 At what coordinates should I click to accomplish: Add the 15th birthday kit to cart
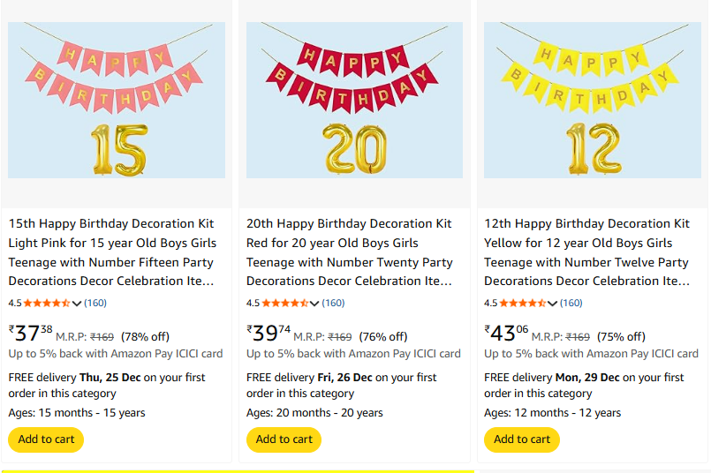coord(46,439)
